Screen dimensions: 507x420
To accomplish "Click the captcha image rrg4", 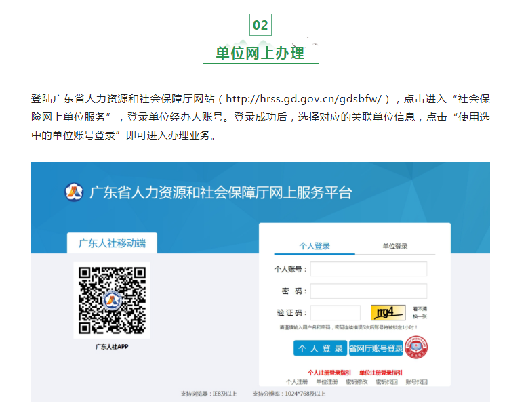I will [x=388, y=313].
